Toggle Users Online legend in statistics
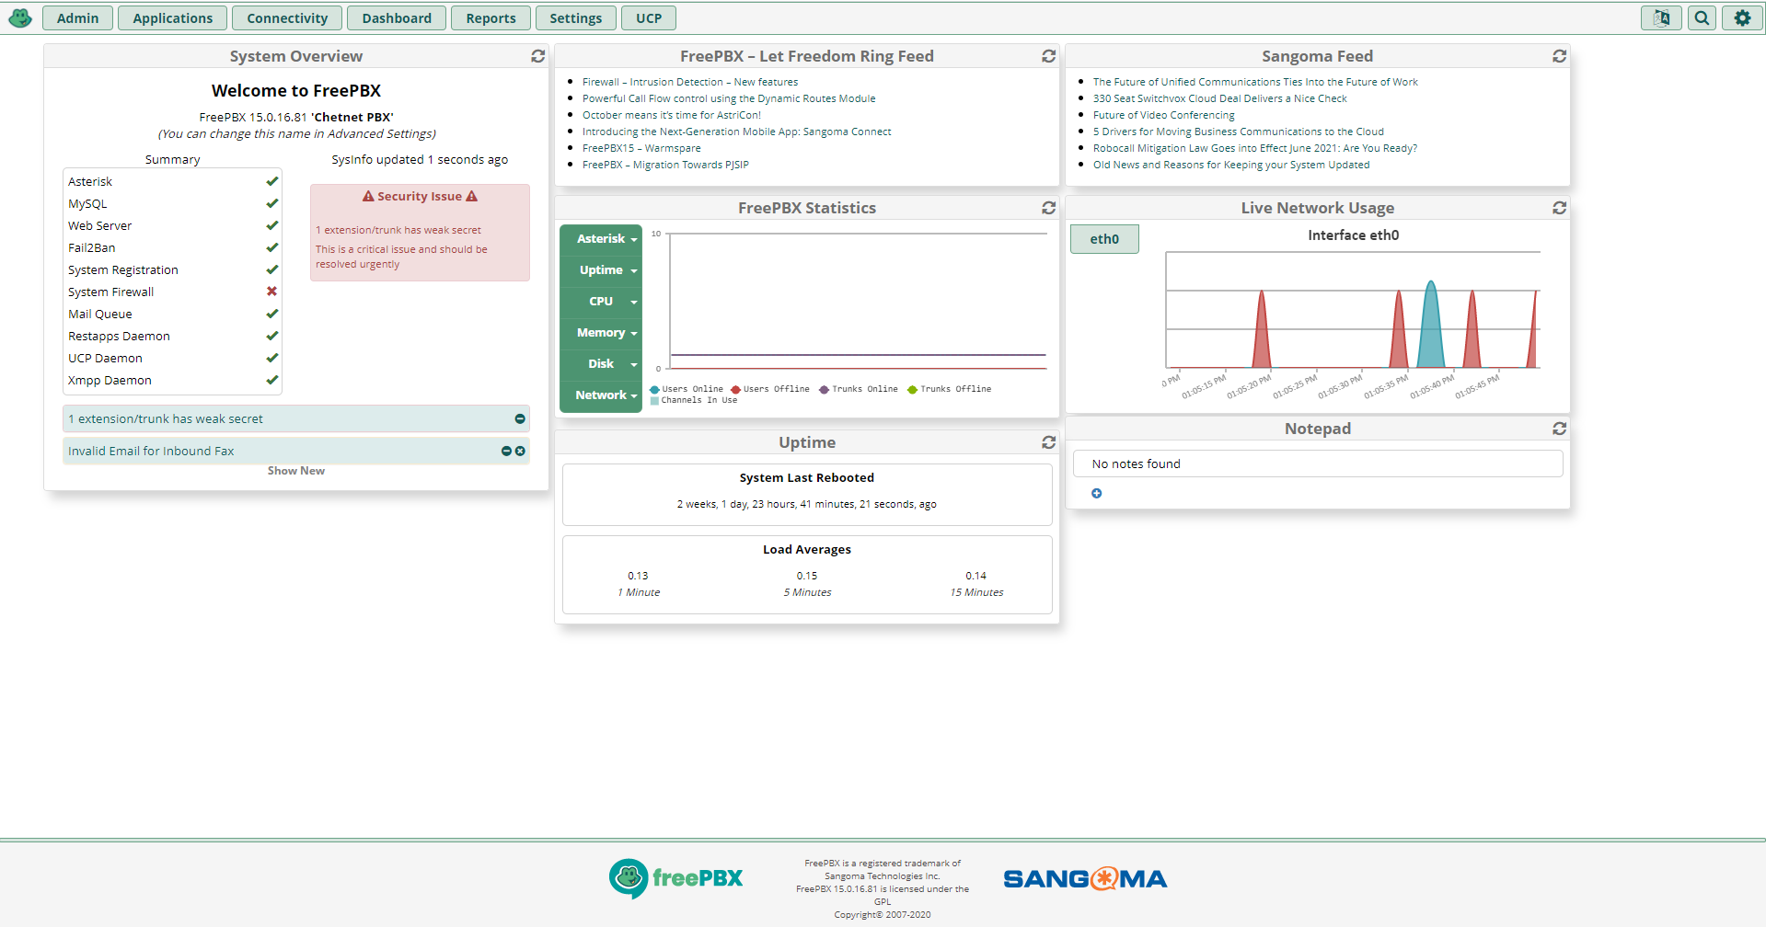1766x927 pixels. point(687,389)
